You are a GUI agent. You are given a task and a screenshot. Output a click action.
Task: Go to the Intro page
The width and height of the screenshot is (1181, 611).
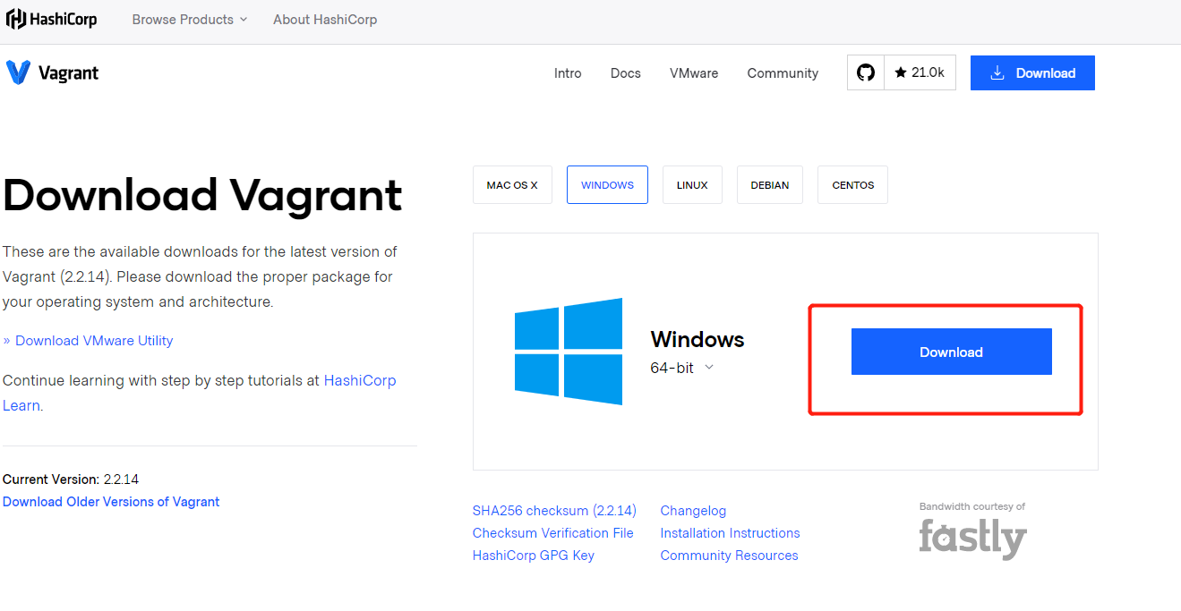click(x=568, y=73)
